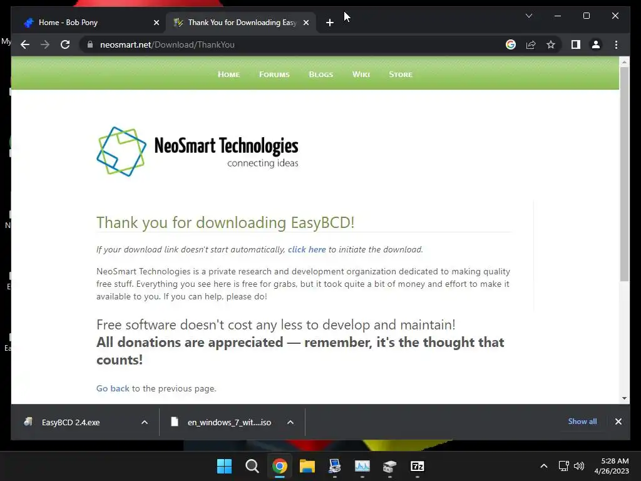Open 7-Zip from taskbar

click(417, 466)
